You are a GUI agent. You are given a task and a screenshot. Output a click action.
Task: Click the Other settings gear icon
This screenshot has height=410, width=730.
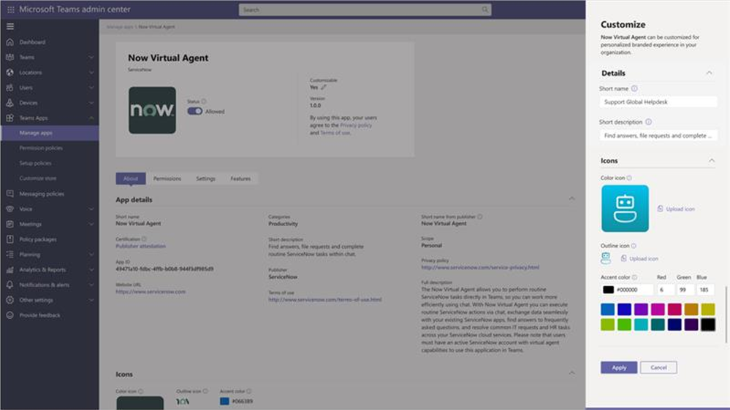click(x=9, y=301)
